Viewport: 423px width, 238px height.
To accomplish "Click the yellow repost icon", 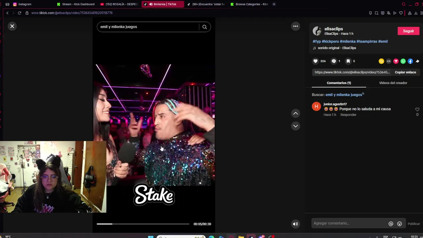I will tap(381, 61).
